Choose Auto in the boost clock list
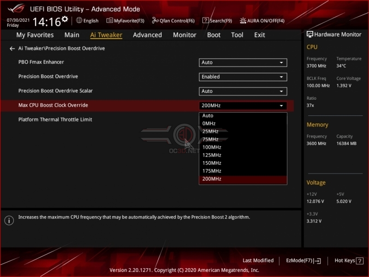369x277 pixels. [x=243, y=116]
